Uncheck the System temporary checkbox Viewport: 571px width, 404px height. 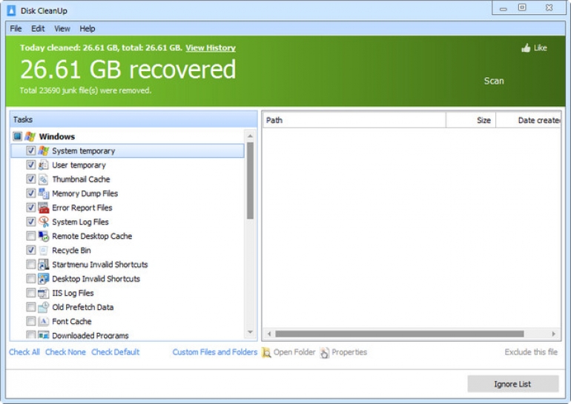[30, 150]
